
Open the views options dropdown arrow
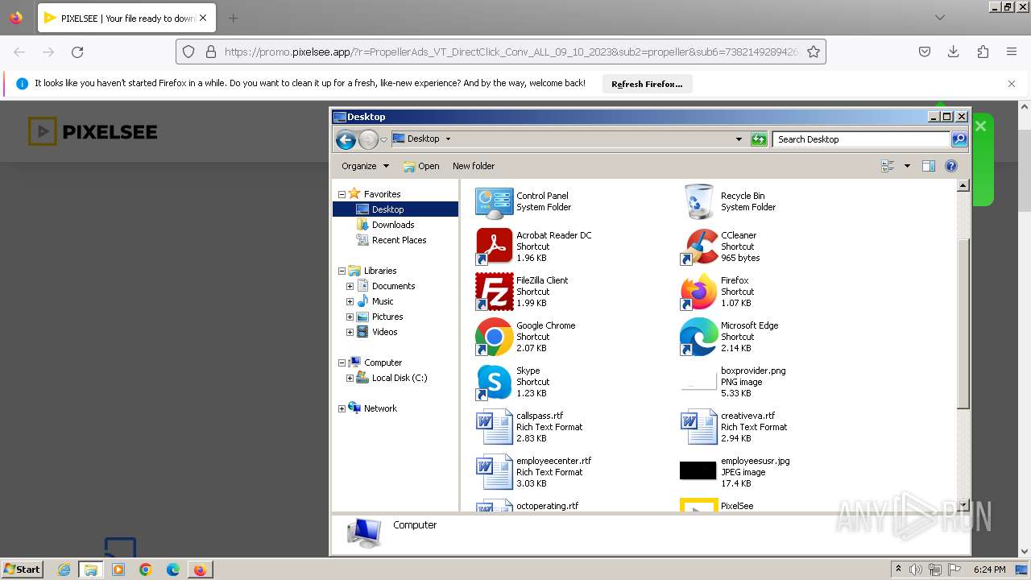point(907,166)
